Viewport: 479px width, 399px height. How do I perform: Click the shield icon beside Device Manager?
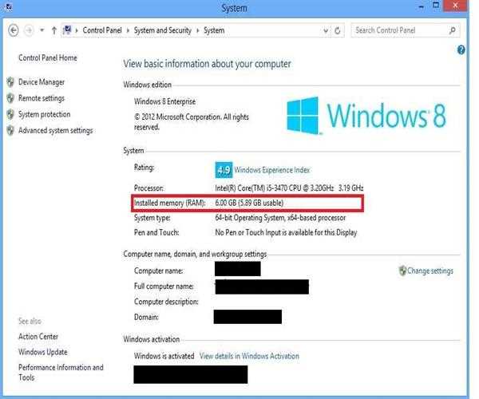10,82
